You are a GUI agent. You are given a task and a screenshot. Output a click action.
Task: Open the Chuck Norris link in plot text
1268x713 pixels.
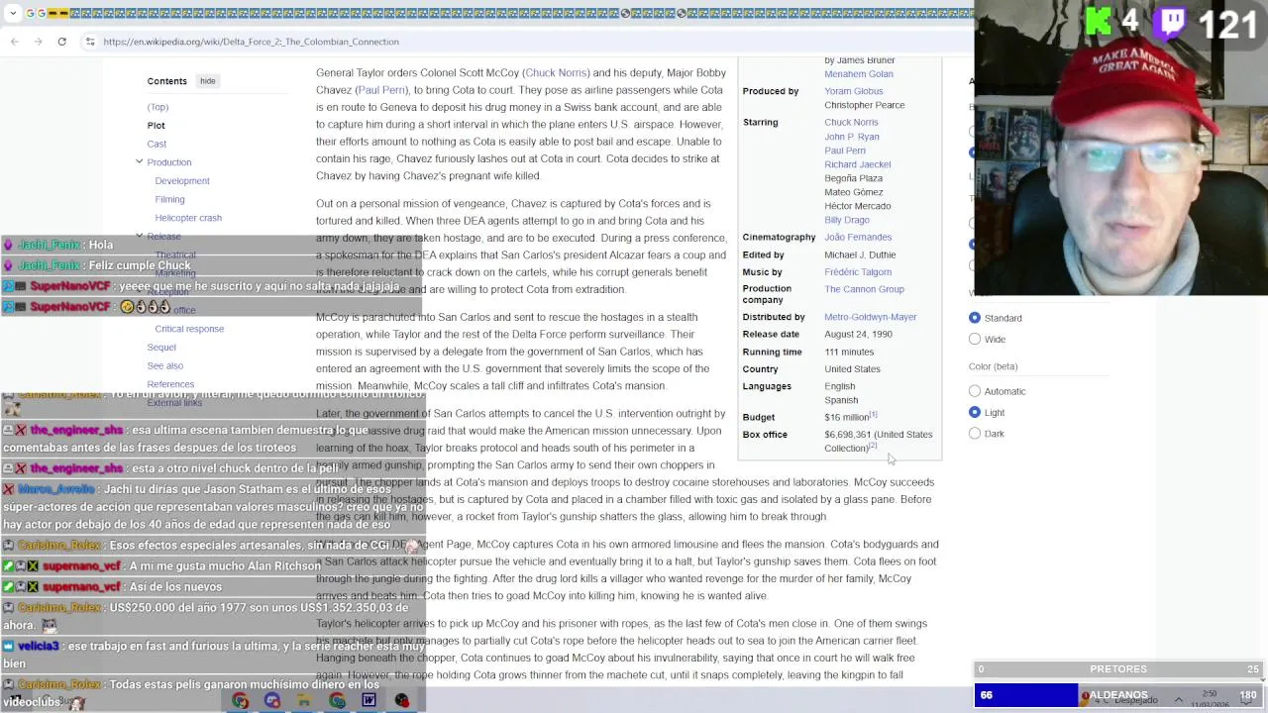(555, 73)
